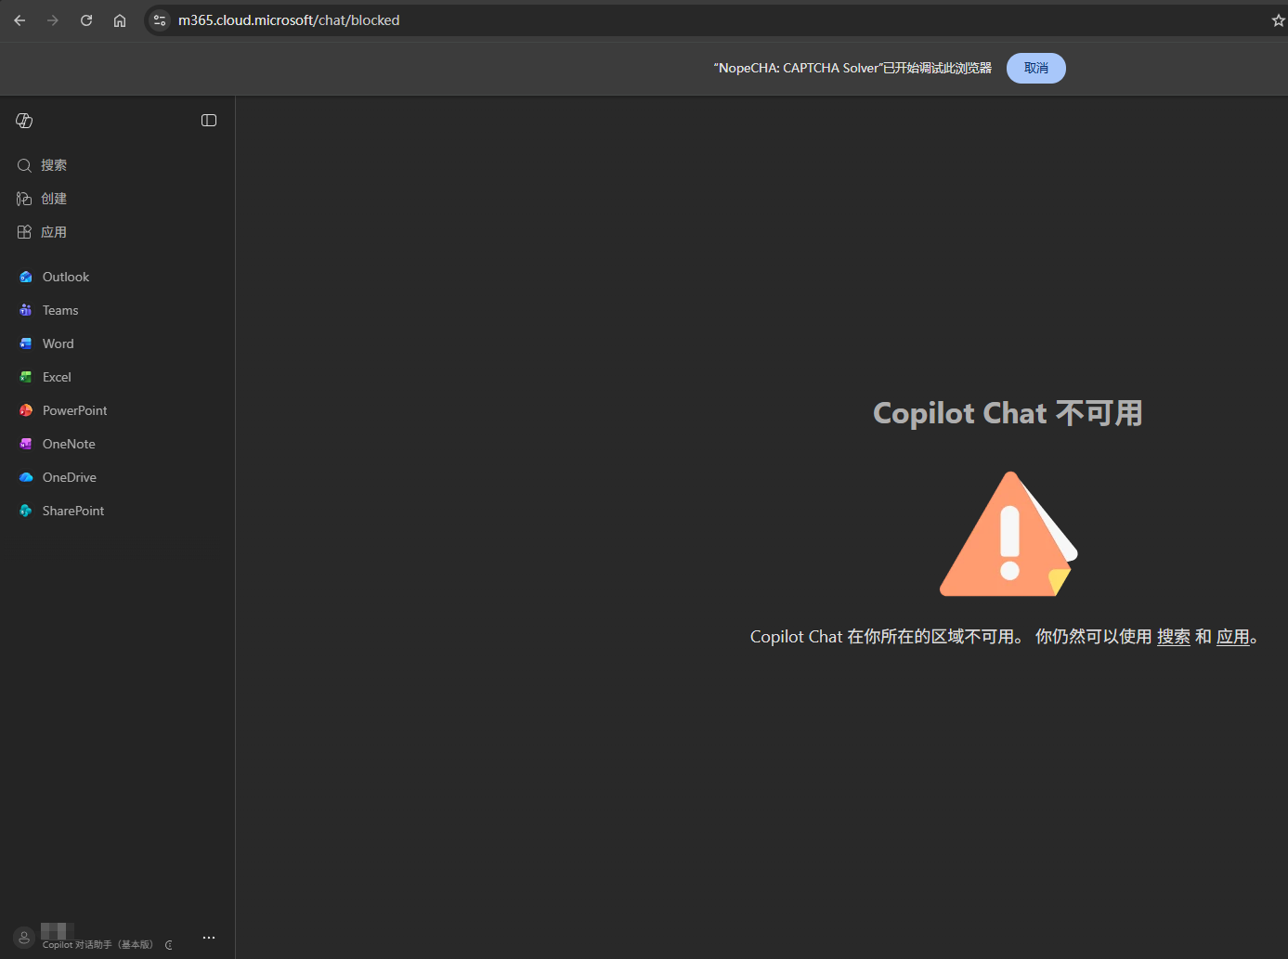Click the Copilot 对话助手（基本版）label
Image resolution: width=1288 pixels, height=959 pixels.
pos(98,945)
